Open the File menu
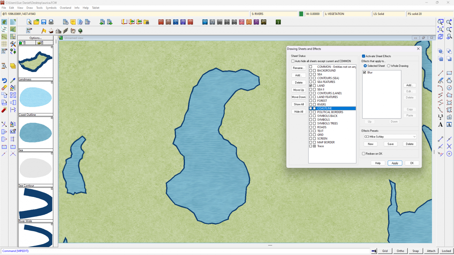Screen dimensions: 454x255 point(4,8)
